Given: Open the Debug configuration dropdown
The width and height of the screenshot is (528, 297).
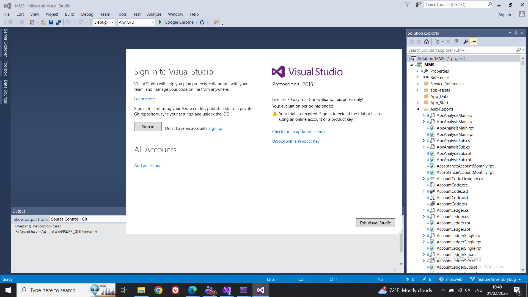Looking at the screenshot, I should 112,22.
